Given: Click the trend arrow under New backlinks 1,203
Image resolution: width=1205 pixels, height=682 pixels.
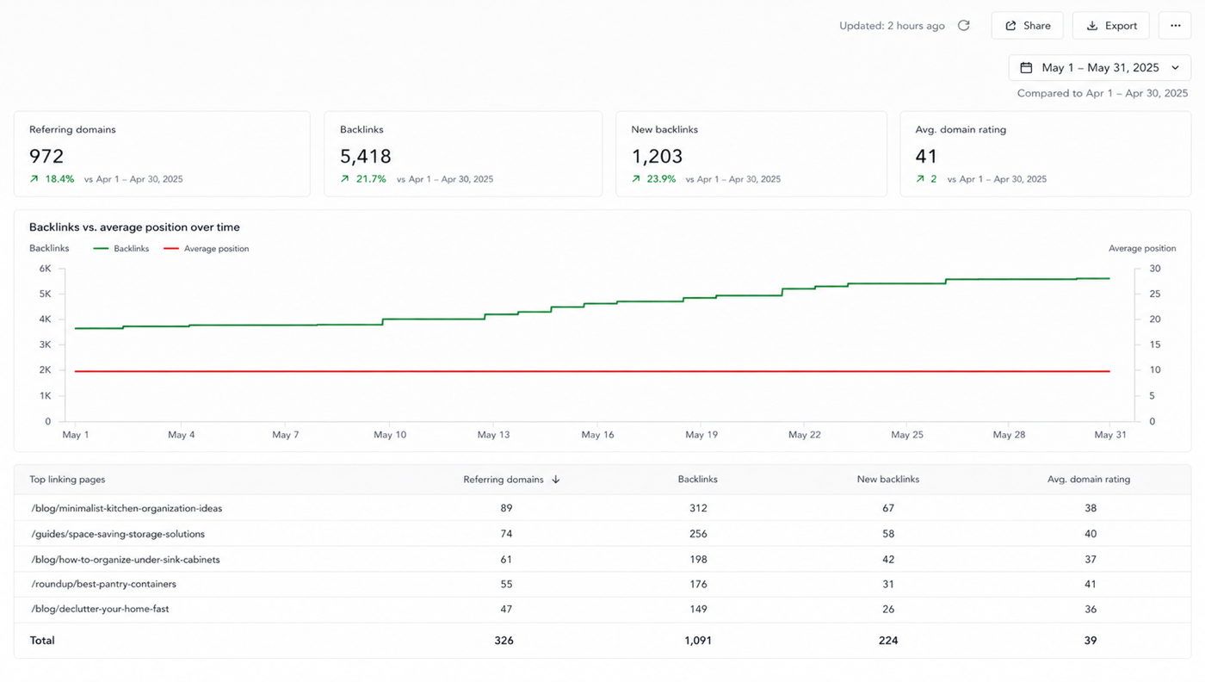Looking at the screenshot, I should click(636, 179).
